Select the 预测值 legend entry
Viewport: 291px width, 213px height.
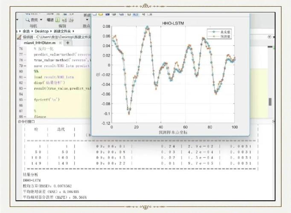(219, 37)
